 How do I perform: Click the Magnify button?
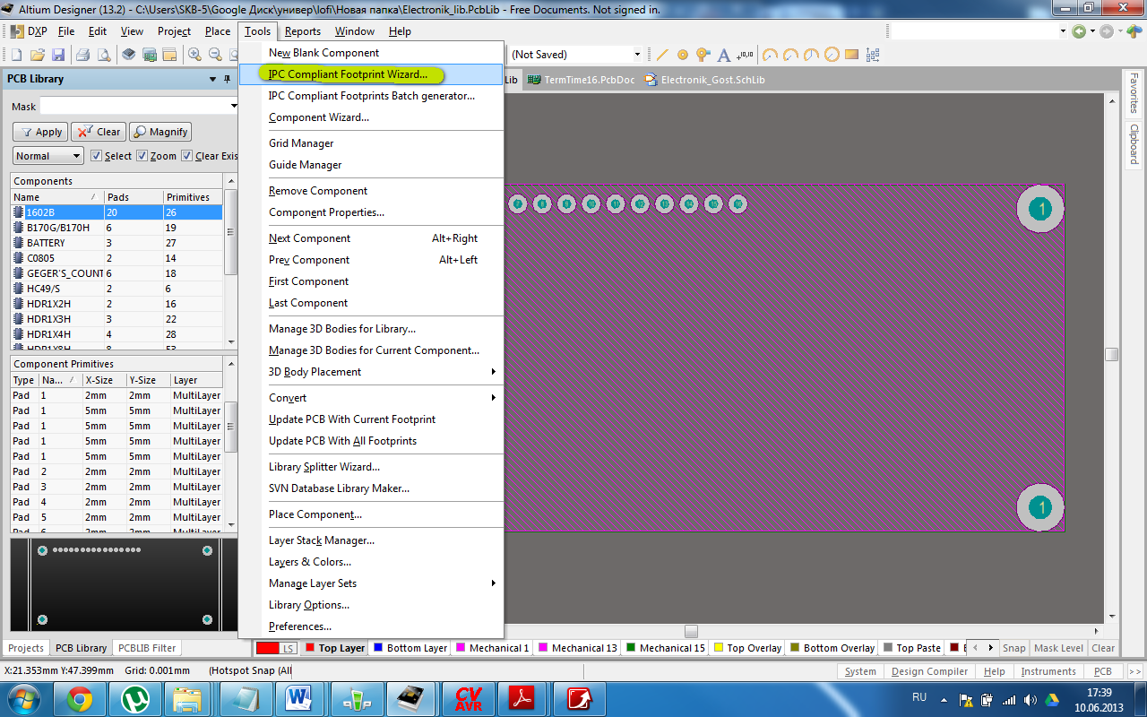coord(160,132)
